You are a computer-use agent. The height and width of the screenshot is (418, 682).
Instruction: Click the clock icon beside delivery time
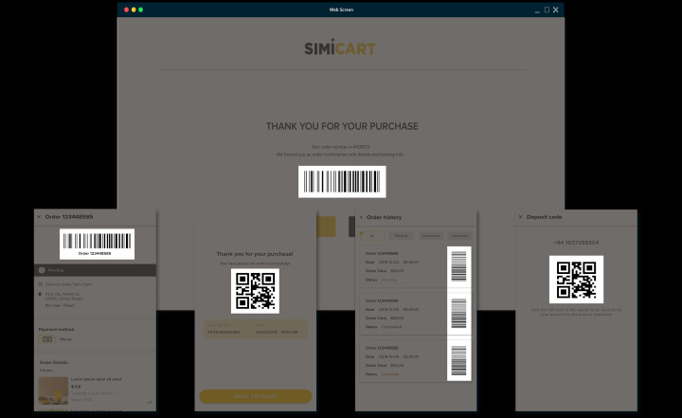[41, 284]
